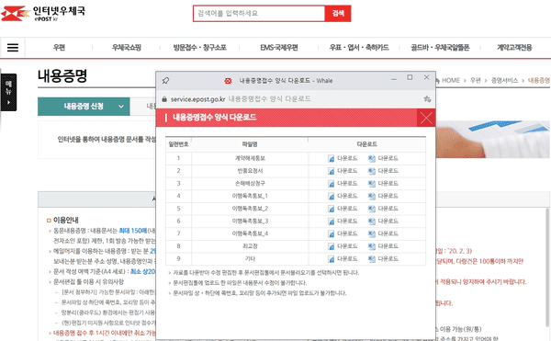551x341 pixels.
Task: Go to HOME breadcrumb link
Action: click(x=451, y=81)
